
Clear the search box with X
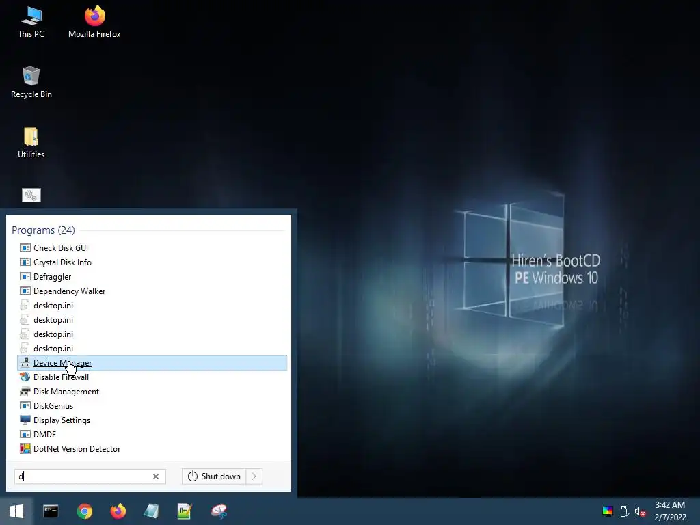(156, 476)
